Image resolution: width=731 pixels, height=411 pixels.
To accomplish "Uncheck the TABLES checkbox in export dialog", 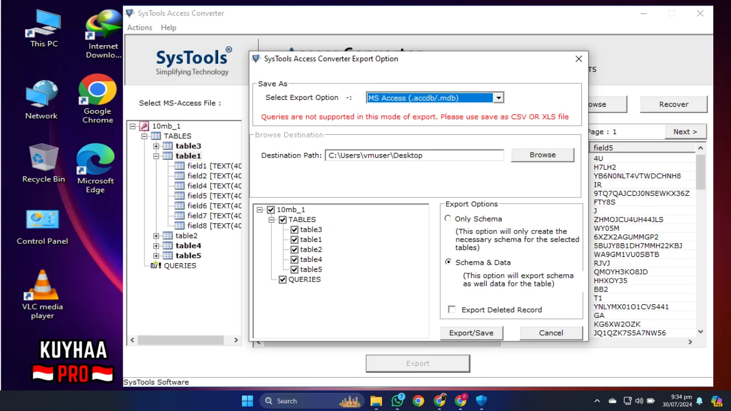I will 282,220.
